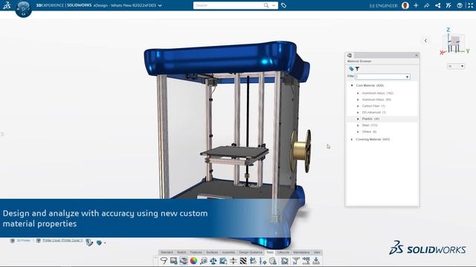Open the 3DS logo menu

pos(7,5)
